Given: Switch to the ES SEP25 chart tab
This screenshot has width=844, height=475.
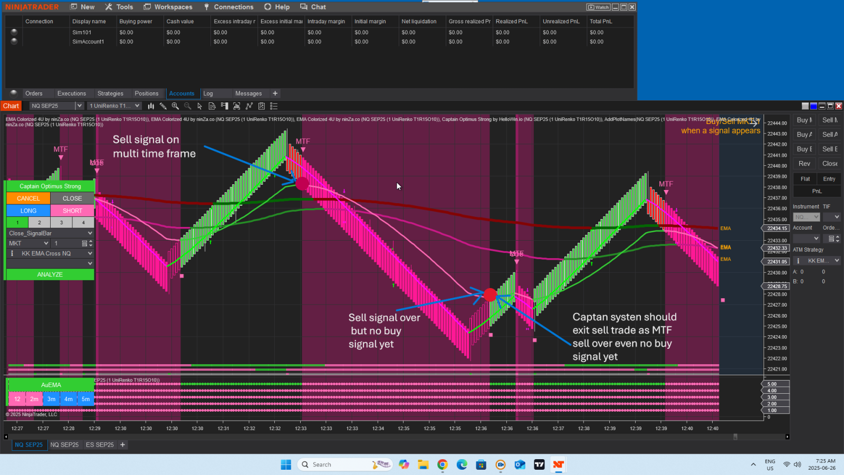Looking at the screenshot, I should click(x=100, y=445).
